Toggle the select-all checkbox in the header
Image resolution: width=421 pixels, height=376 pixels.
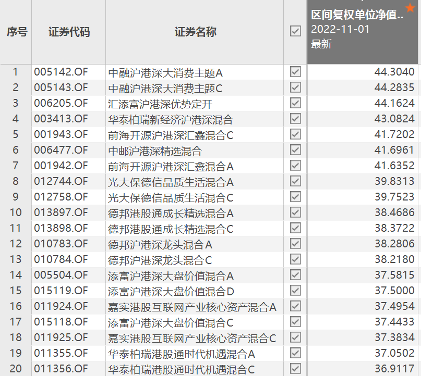tap(295, 31)
